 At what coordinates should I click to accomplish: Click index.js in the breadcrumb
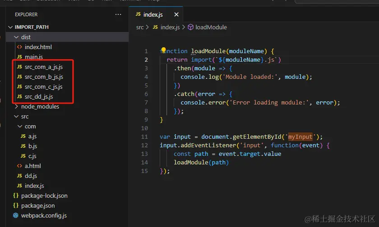170,27
